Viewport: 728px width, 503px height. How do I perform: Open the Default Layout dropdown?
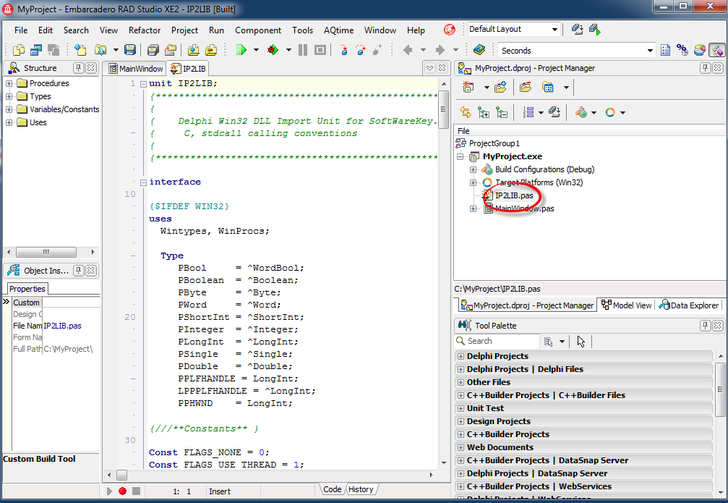(x=554, y=30)
